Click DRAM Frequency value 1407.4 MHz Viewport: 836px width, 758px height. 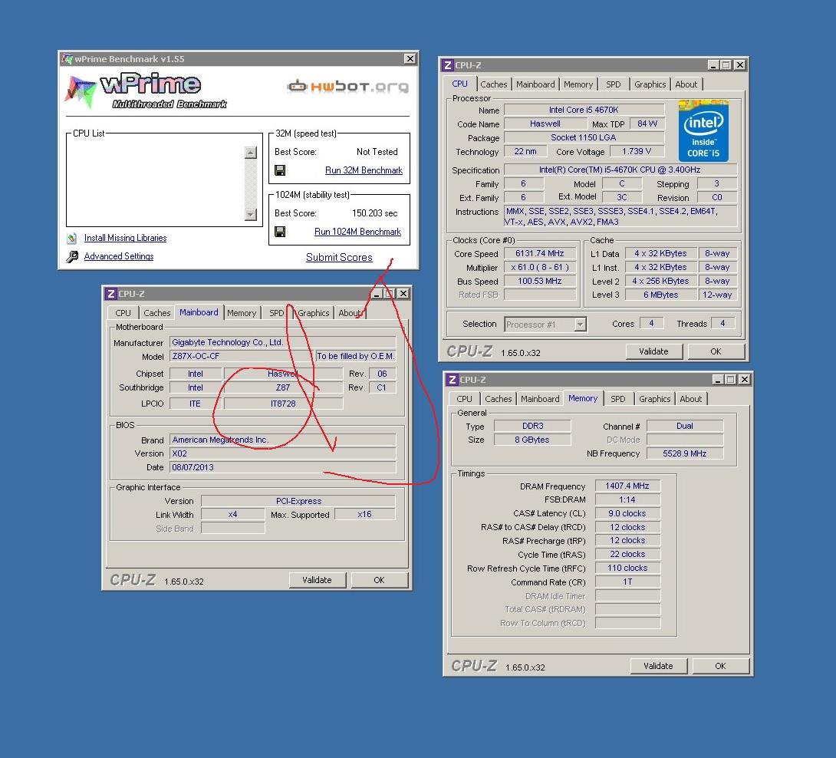pyautogui.click(x=627, y=486)
